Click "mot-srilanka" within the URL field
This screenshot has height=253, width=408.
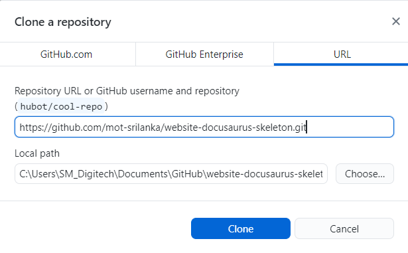(x=133, y=127)
